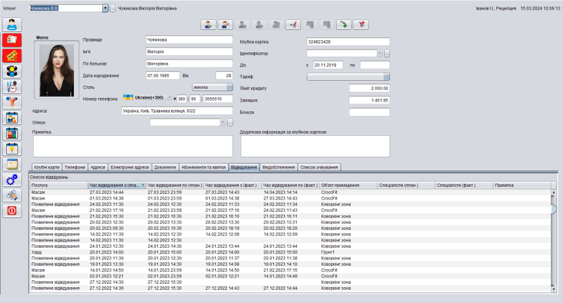Open the clock with pencils sidebar icon

[x=12, y=86]
